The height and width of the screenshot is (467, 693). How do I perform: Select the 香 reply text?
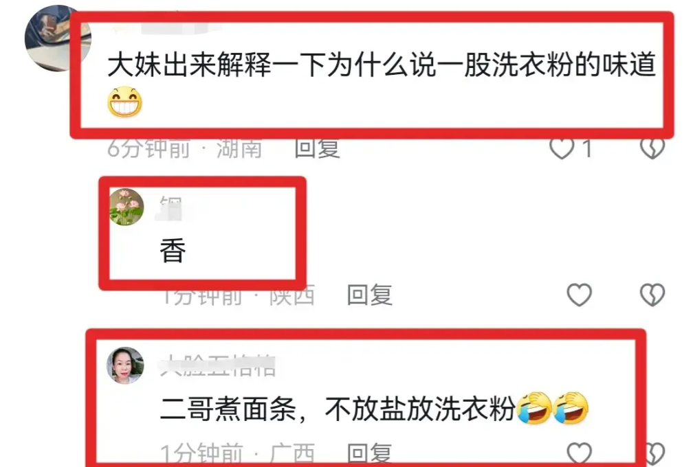pyautogui.click(x=173, y=251)
